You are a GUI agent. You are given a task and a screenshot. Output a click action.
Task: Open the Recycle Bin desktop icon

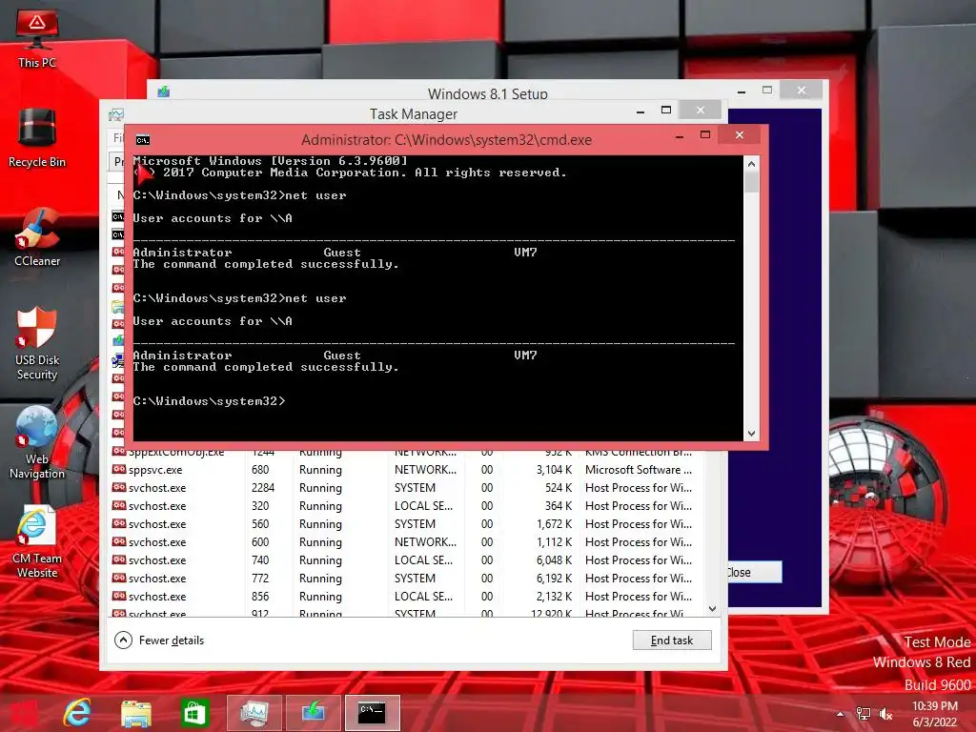(37, 138)
